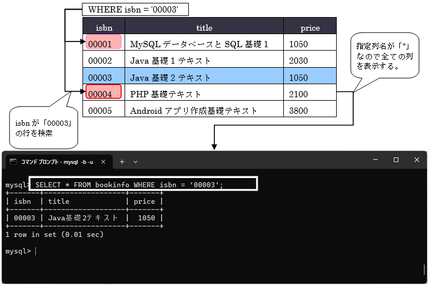Click the terminal's vertical scrollbar
Screen dimensions: 430x285
coord(424,228)
